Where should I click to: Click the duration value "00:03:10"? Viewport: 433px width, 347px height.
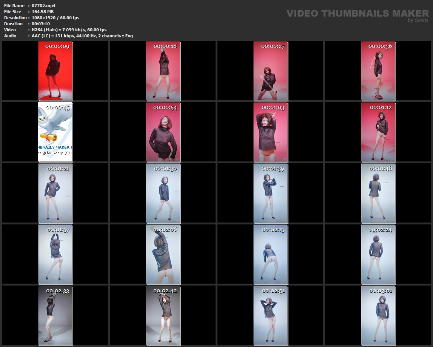[41, 24]
